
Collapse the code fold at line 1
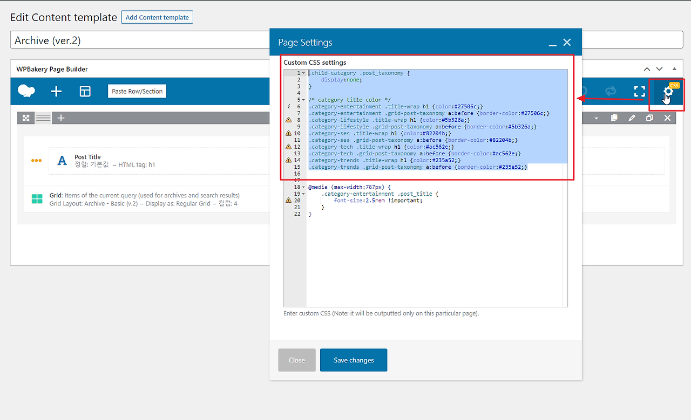click(x=303, y=73)
